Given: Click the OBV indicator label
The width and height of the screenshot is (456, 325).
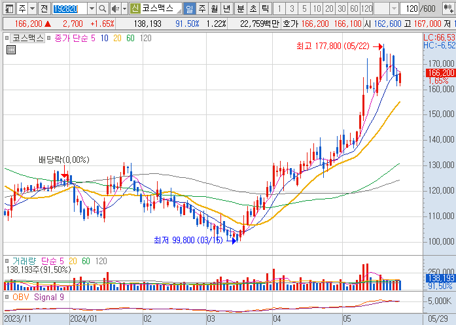Looking at the screenshot, I should [21, 297].
